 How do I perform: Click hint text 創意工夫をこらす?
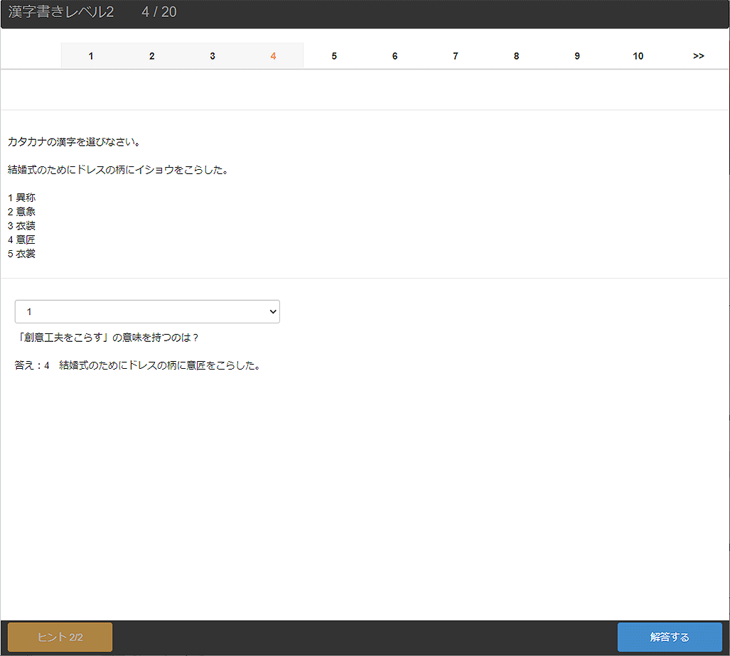click(x=107, y=338)
